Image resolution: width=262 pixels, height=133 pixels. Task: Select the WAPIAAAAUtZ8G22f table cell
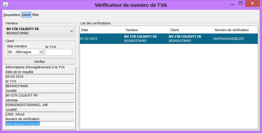pyautogui.click(x=236, y=39)
